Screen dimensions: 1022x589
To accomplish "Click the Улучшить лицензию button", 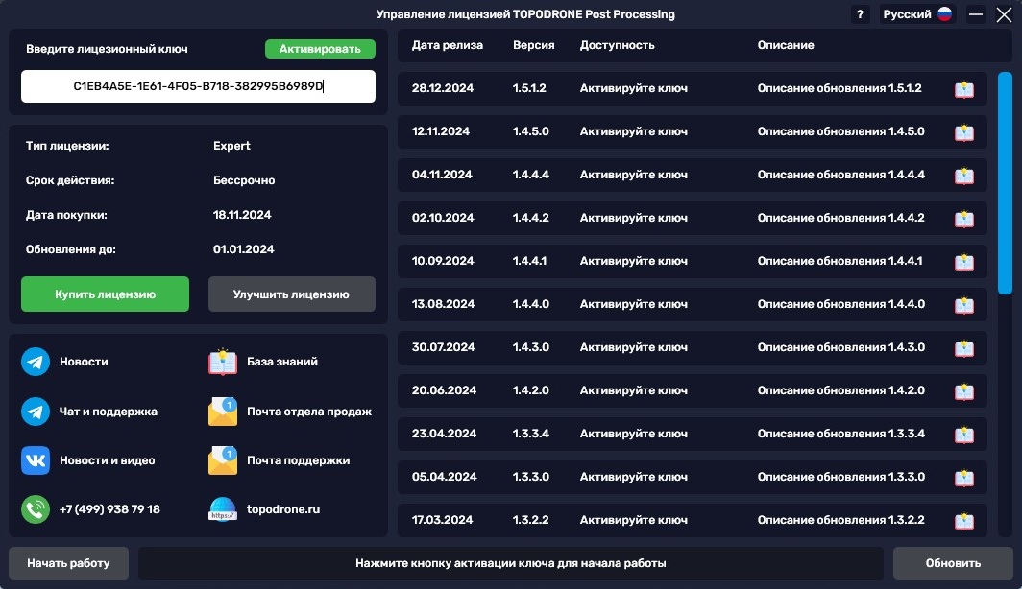I will point(291,294).
